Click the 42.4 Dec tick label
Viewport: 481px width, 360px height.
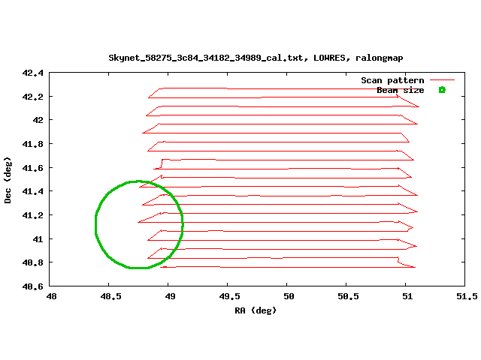(32, 73)
